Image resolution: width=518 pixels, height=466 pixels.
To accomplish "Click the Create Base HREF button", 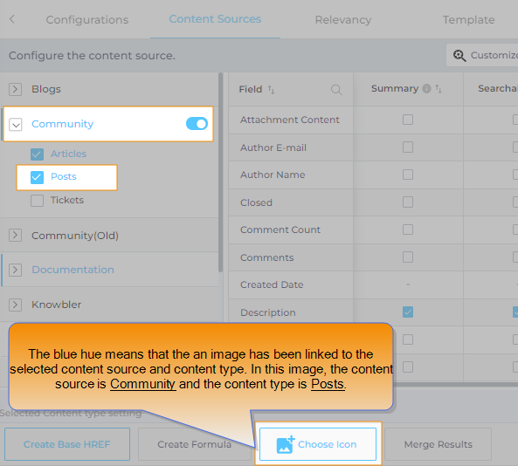I will click(67, 444).
